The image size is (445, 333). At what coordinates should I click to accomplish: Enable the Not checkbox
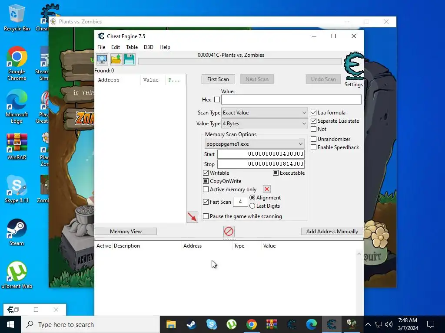(314, 129)
